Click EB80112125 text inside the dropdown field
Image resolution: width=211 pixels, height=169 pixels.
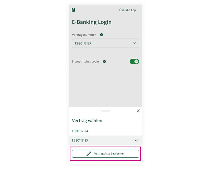[83, 43]
